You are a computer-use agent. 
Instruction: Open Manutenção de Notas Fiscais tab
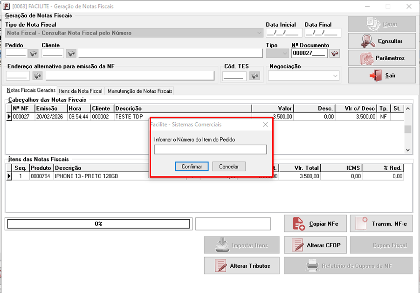(139, 91)
